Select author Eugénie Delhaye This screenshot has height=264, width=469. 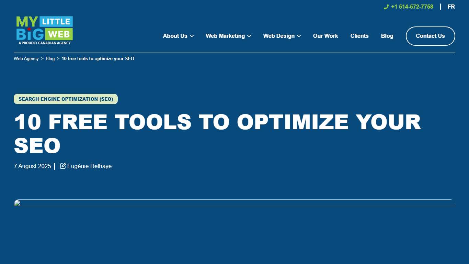tap(89, 166)
